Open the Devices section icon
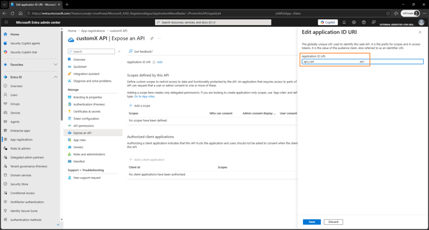 point(5,112)
